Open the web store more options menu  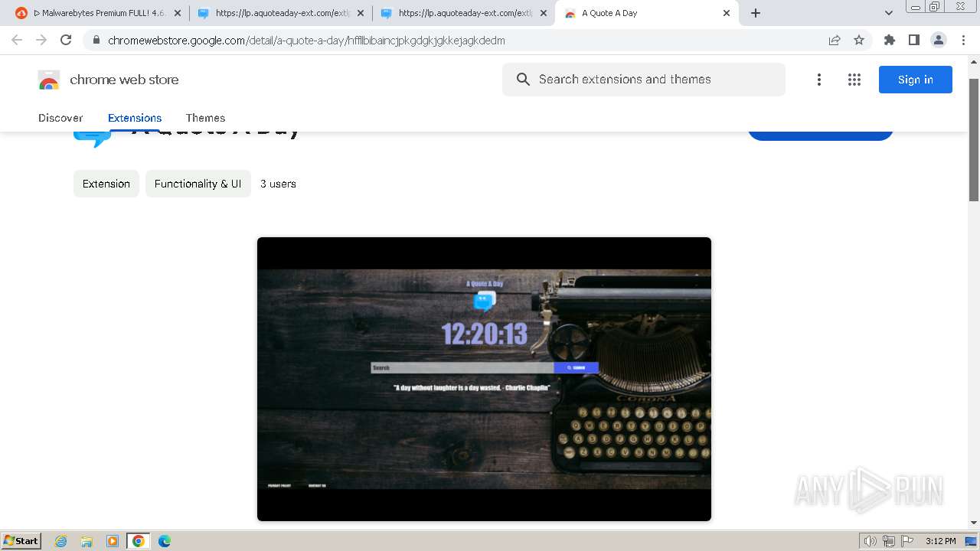tap(819, 80)
